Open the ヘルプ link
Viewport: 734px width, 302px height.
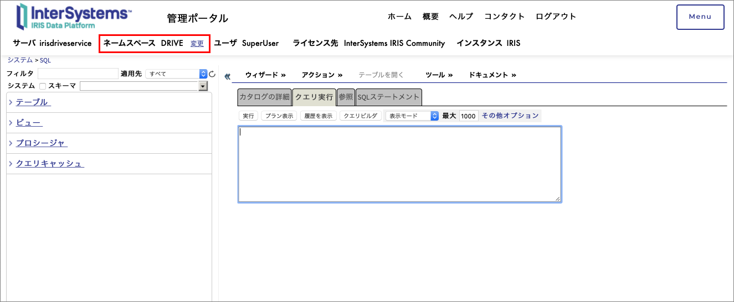click(x=461, y=16)
